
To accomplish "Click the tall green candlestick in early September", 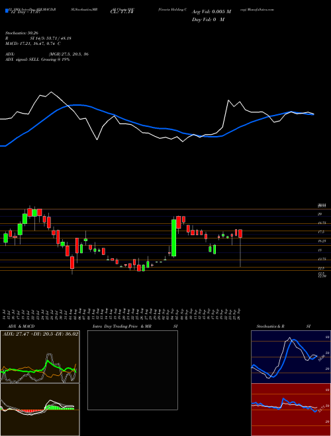I will click(173, 238).
